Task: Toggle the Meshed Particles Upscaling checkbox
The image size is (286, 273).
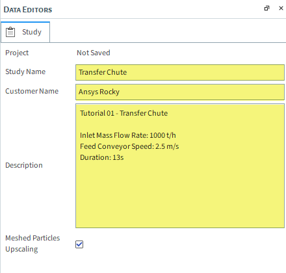Action: click(x=79, y=244)
